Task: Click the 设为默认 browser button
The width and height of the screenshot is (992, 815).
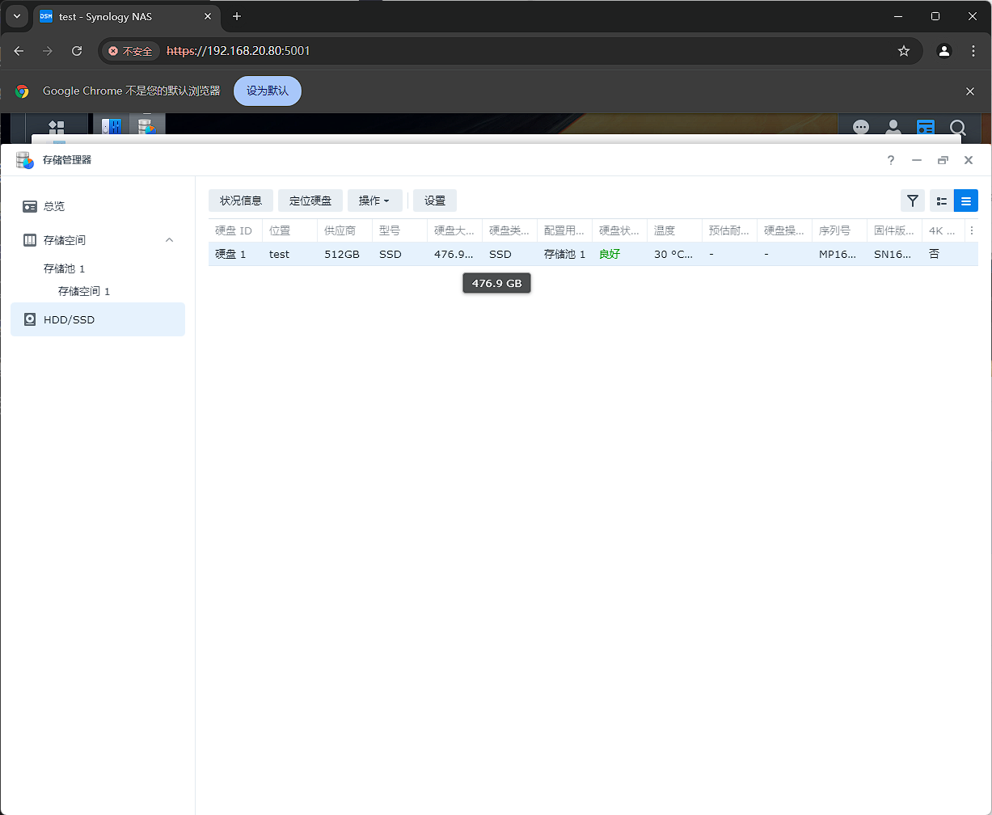Action: (x=268, y=91)
